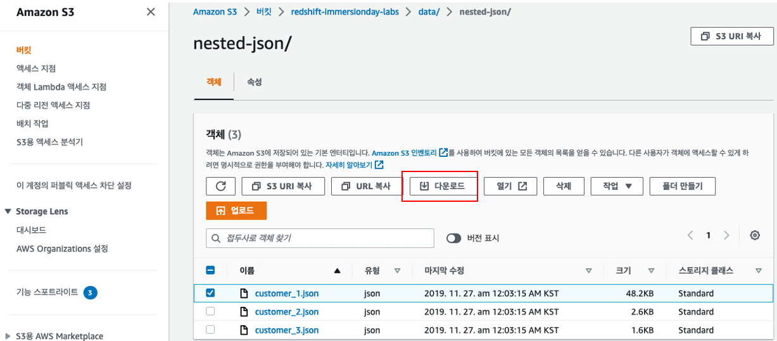Click external link icon beside 인벤토리
The height and width of the screenshot is (341, 777).
443,152
